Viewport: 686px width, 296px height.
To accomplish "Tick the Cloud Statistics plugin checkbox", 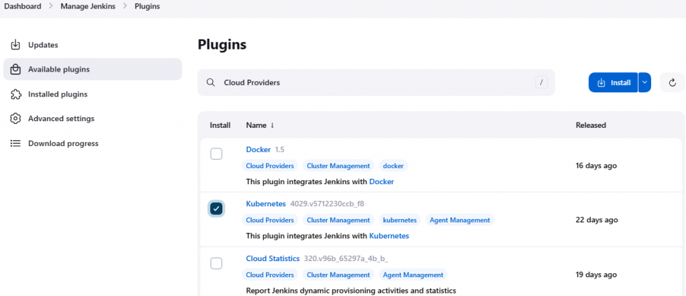I will 216,263.
